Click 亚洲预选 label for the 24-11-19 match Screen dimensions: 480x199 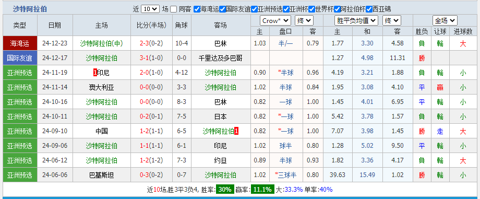click(x=20, y=73)
